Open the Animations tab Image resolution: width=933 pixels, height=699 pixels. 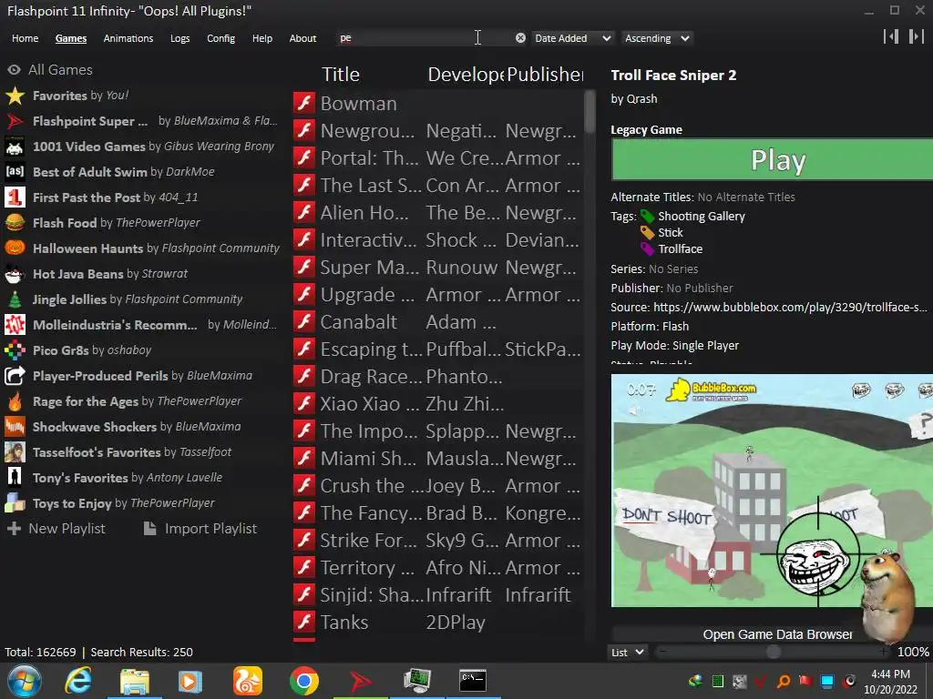128,38
